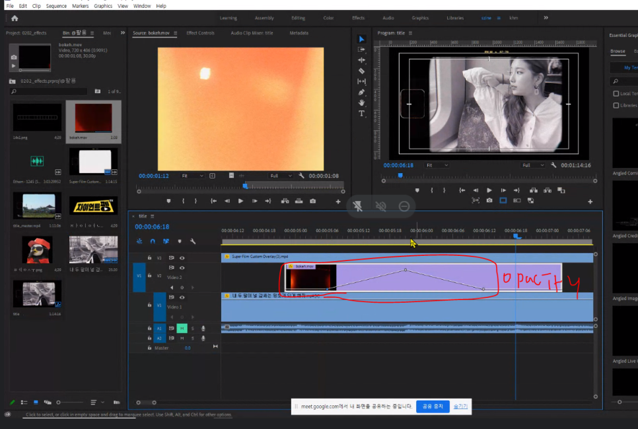638x429 pixels.
Task: Click Insert button in Source monitor
Action: (x=285, y=201)
